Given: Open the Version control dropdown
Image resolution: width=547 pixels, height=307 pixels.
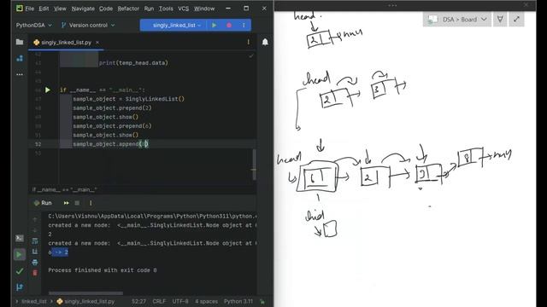Looking at the screenshot, I should [88, 25].
